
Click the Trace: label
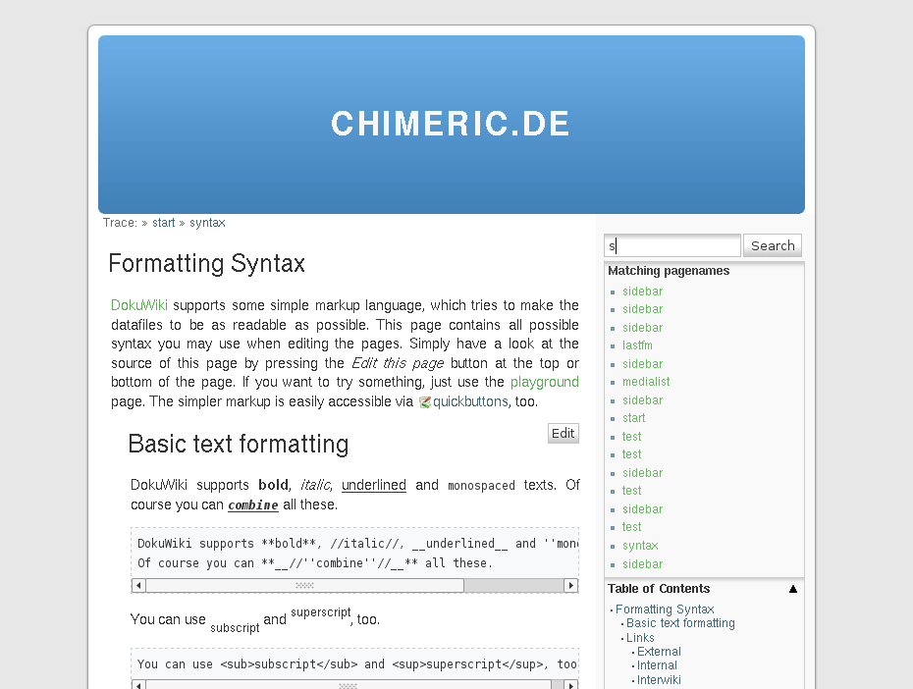120,223
